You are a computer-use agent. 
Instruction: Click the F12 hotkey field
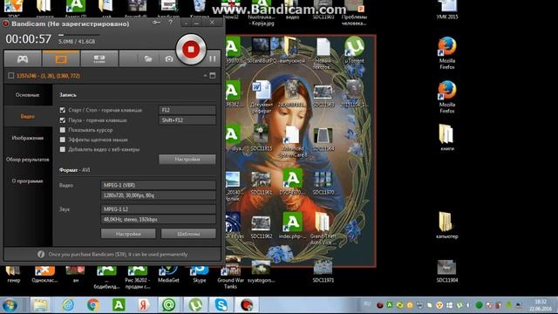pos(187,110)
